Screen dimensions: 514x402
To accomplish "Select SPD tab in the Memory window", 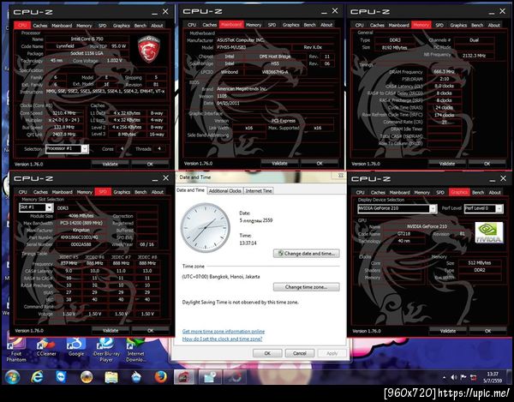I will (439, 25).
